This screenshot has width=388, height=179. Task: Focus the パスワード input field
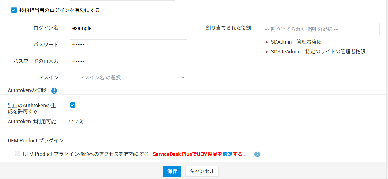click(x=128, y=45)
